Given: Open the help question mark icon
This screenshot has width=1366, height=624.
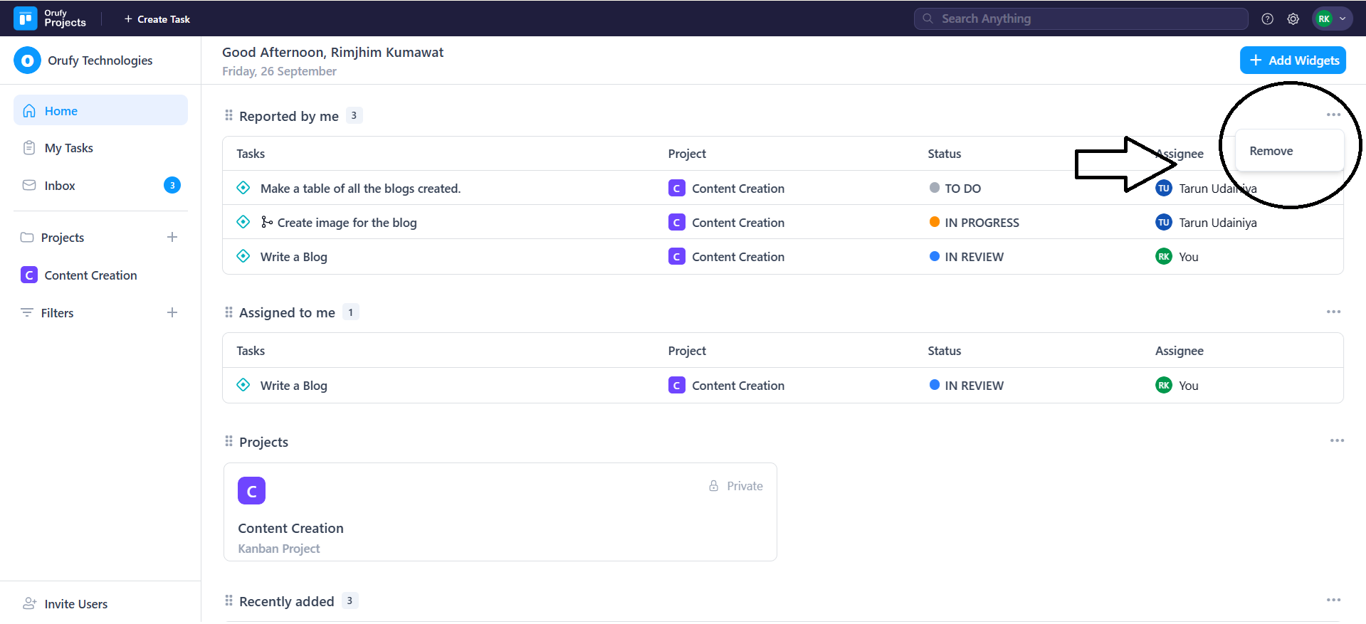Looking at the screenshot, I should click(x=1267, y=19).
